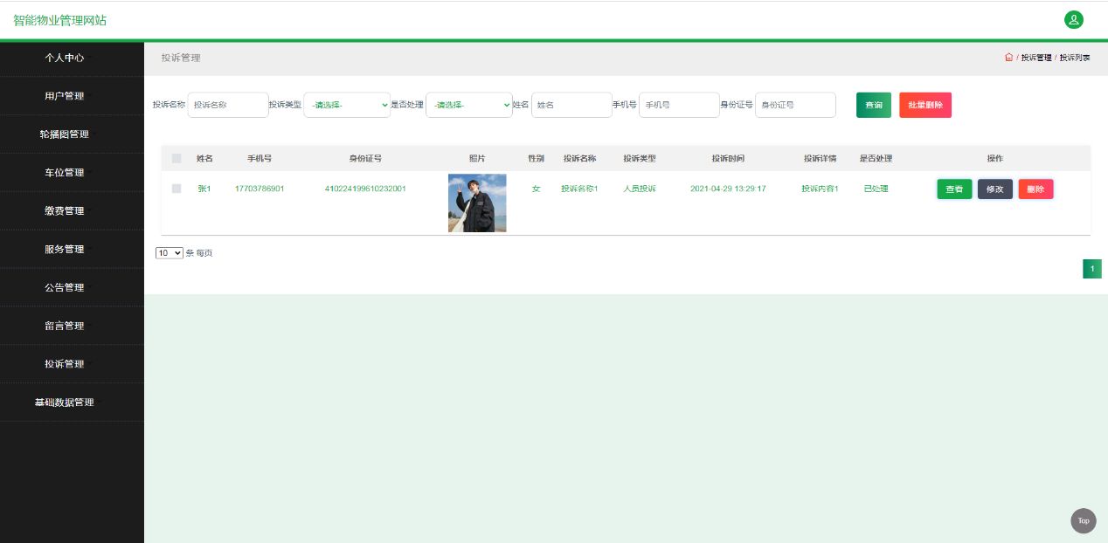Click the home icon in breadcrumb
Image resolution: width=1108 pixels, height=543 pixels.
click(x=1008, y=58)
